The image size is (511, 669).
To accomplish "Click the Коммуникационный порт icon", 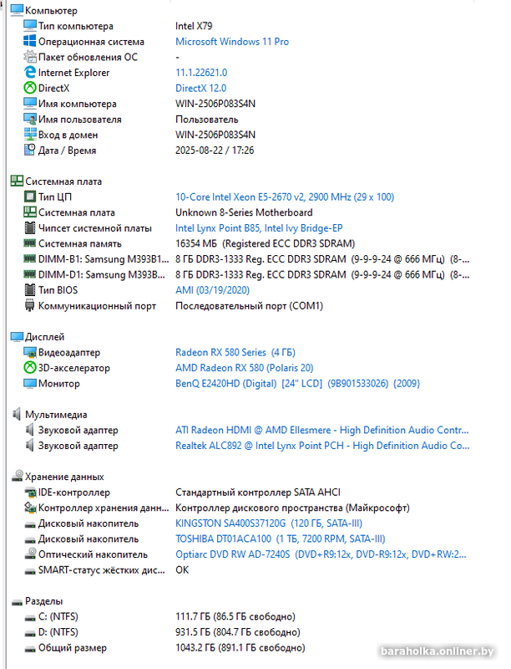I will [30, 305].
